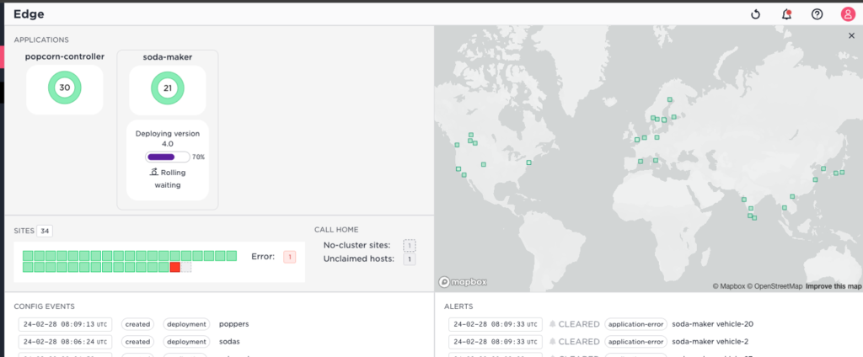Viewport: 863px width, 357px height.
Task: Click the Error count badge
Action: point(290,256)
